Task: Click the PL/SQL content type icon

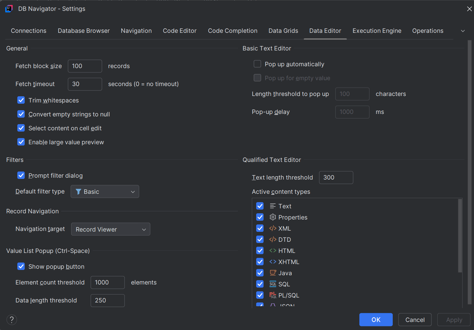Action: point(273,295)
